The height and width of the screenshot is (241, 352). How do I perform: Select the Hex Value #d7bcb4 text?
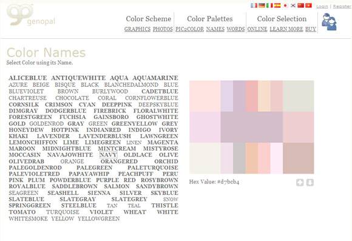coord(214,182)
